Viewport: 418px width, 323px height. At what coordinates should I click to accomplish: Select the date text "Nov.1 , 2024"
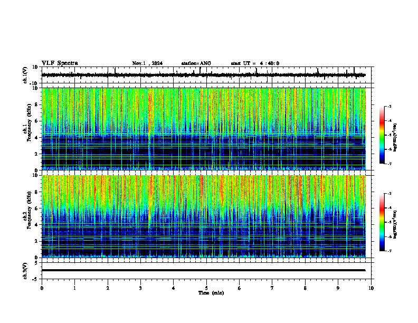pyautogui.click(x=147, y=63)
